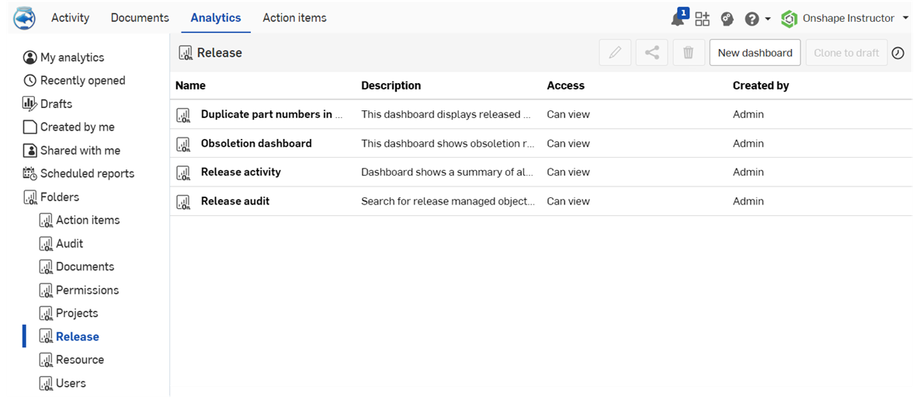
Task: Click the Release activity row icon
Action: pyautogui.click(x=183, y=172)
